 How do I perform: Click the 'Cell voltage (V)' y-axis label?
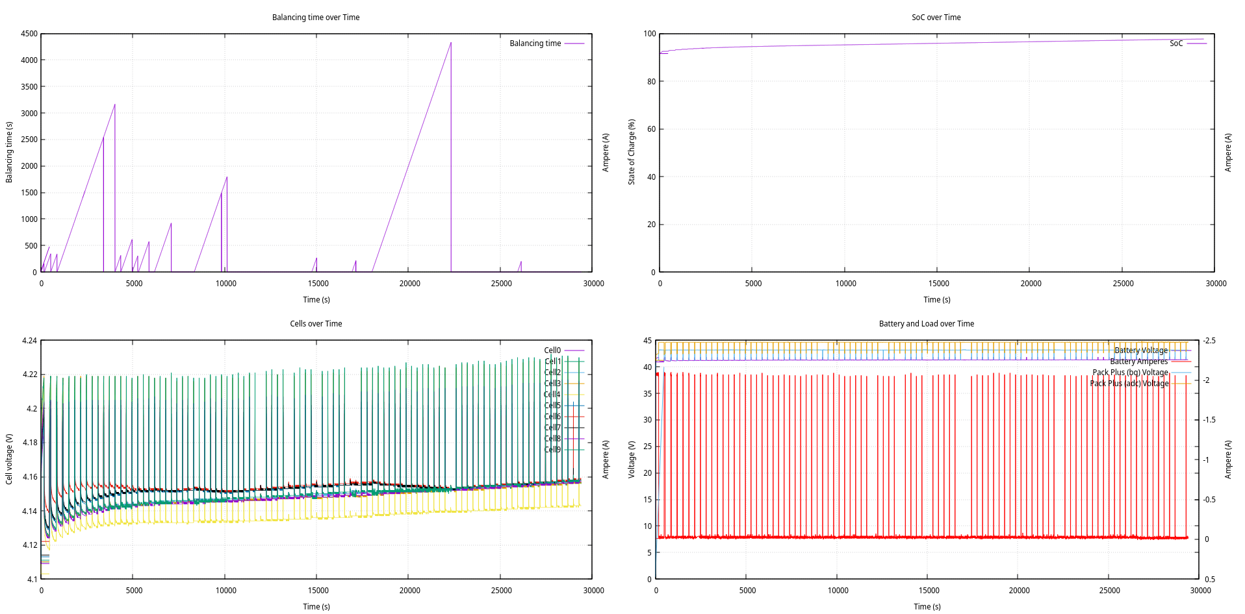[9, 459]
